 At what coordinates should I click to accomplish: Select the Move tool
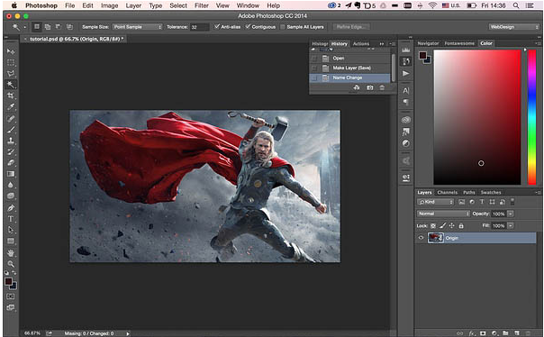tap(11, 51)
